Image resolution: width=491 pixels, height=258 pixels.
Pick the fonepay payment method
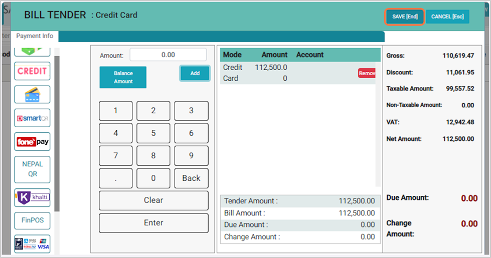(32, 142)
